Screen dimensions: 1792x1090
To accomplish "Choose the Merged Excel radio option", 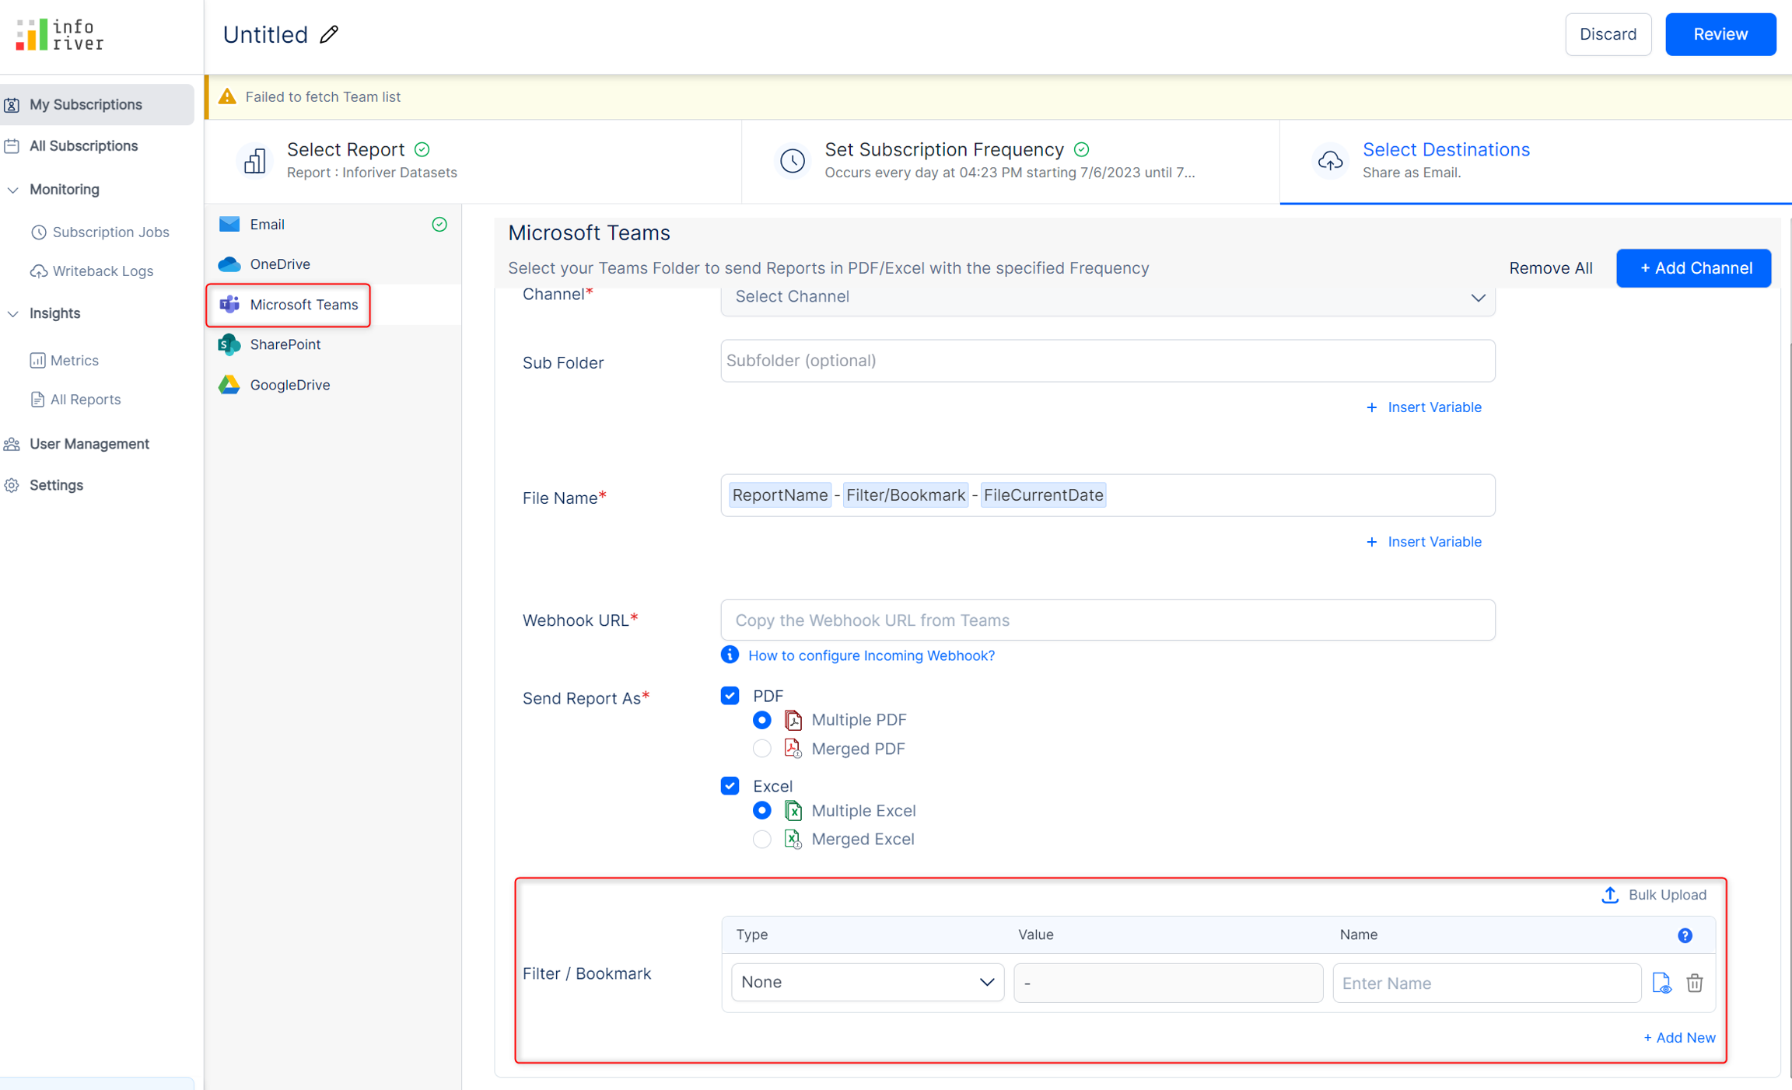I will click(x=761, y=839).
